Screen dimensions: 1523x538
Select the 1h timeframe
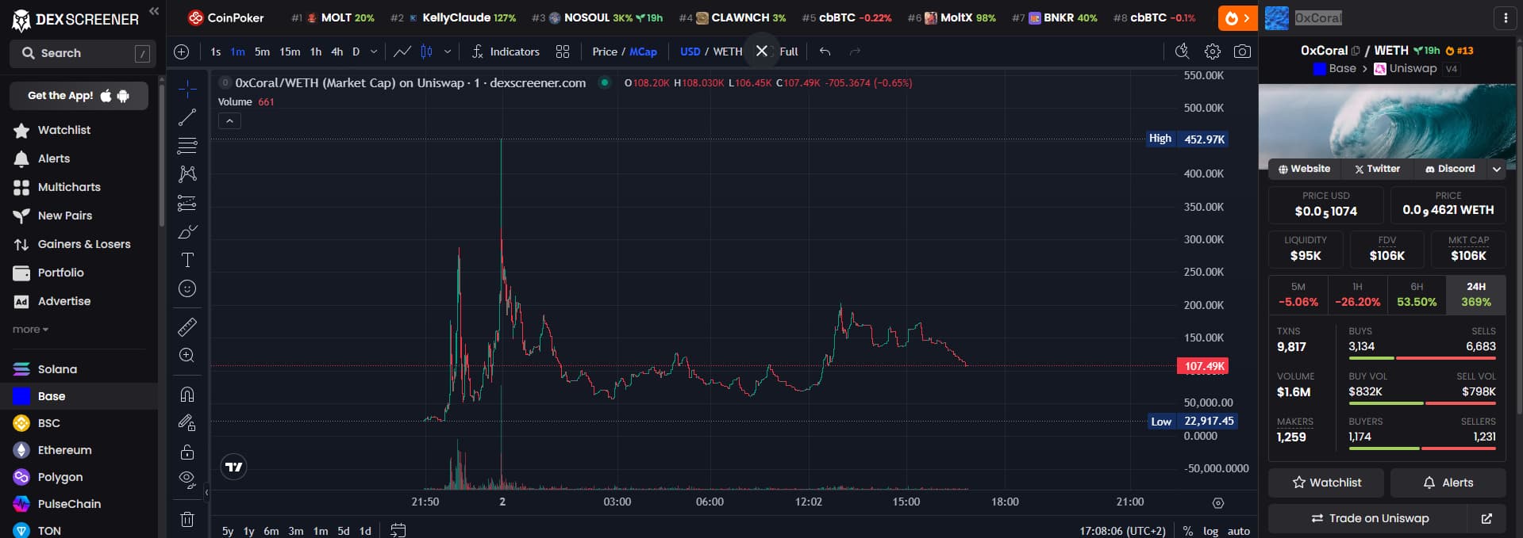(316, 52)
